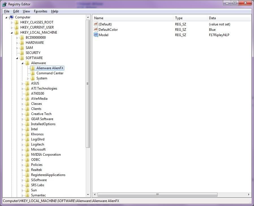
Task: Select the InstalledOptions key
Action: [x=43, y=124]
